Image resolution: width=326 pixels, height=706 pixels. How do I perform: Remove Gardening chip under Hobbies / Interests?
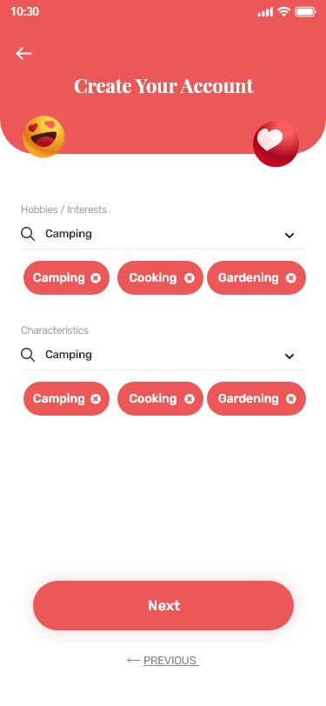tap(291, 278)
